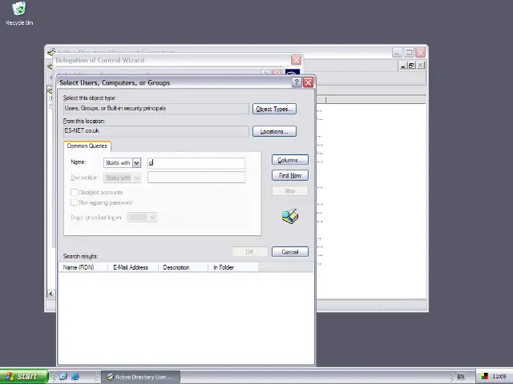The width and height of the screenshot is (513, 384).
Task: Click the search-directory magnifier icon
Action: (290, 217)
